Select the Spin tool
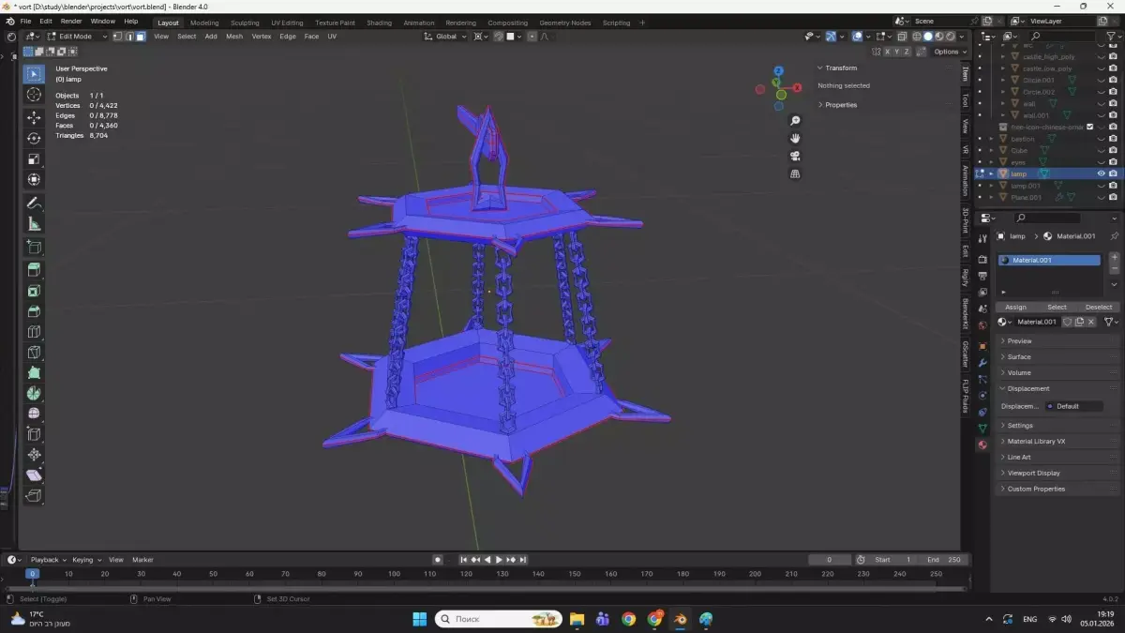Screen dimensions: 1125x633 point(34,394)
